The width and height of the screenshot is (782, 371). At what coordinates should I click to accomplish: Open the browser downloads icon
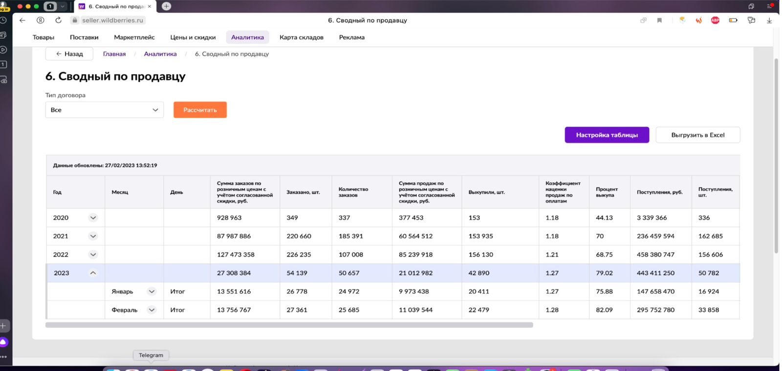click(769, 21)
